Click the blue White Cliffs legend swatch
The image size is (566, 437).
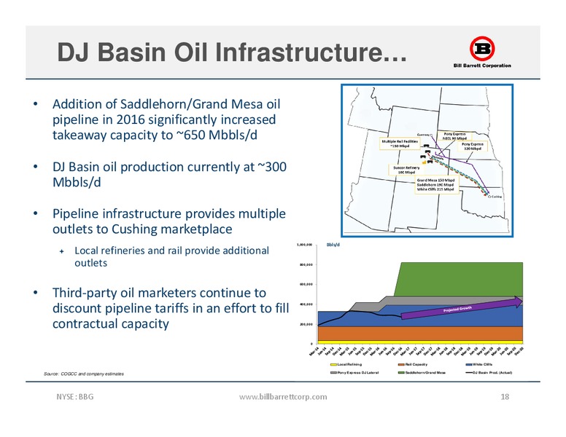(x=469, y=364)
